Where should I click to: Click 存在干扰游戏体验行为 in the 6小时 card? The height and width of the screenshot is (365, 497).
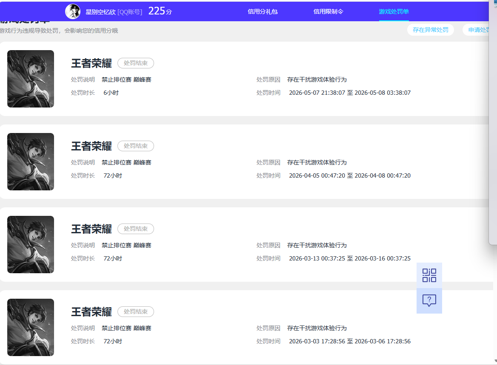click(317, 79)
